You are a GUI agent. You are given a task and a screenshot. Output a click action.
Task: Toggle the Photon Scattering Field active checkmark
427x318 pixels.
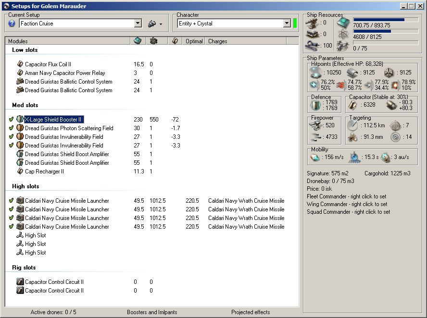coord(11,128)
